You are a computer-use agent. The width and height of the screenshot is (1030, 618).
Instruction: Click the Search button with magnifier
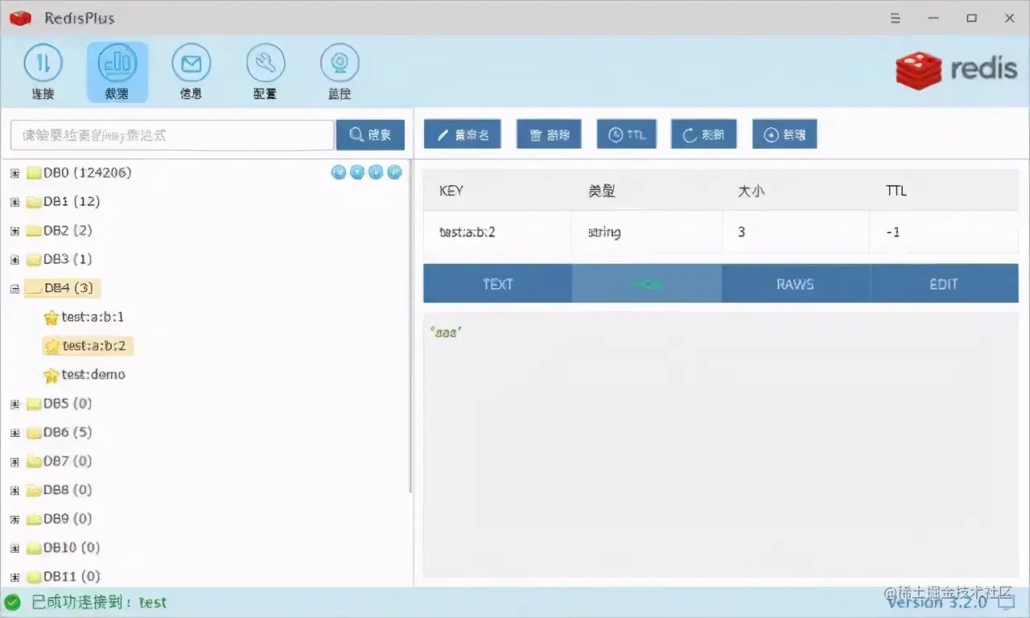pos(370,134)
